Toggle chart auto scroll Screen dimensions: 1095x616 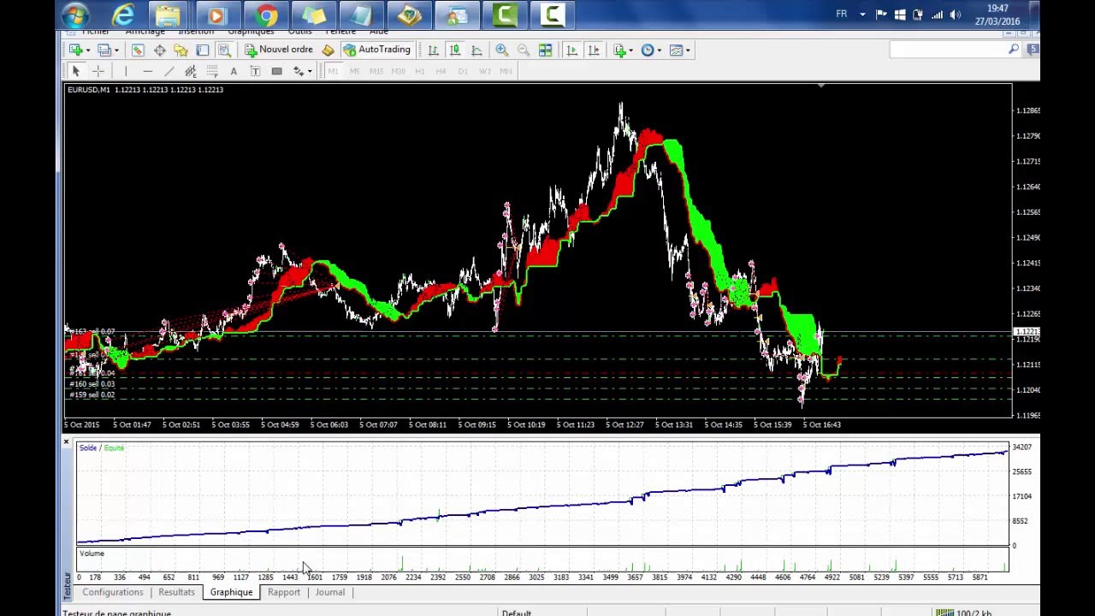[x=571, y=50]
